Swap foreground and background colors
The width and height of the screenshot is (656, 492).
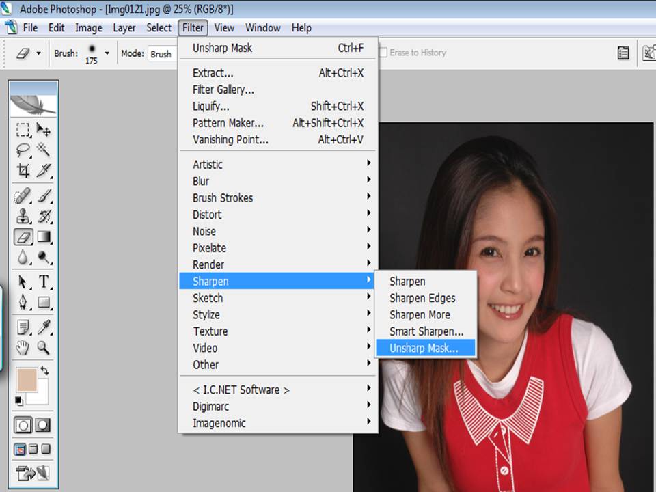[44, 370]
